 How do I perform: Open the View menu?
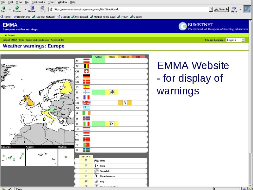(x=19, y=2)
